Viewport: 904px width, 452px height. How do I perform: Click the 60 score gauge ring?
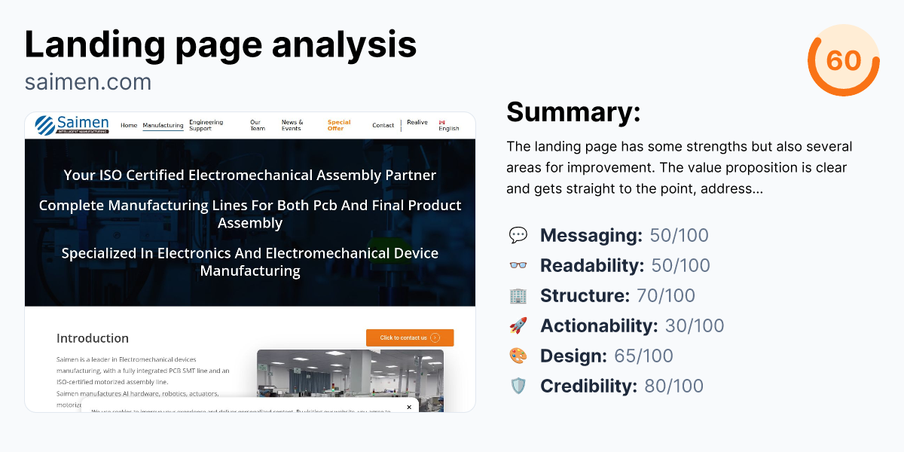tap(844, 62)
